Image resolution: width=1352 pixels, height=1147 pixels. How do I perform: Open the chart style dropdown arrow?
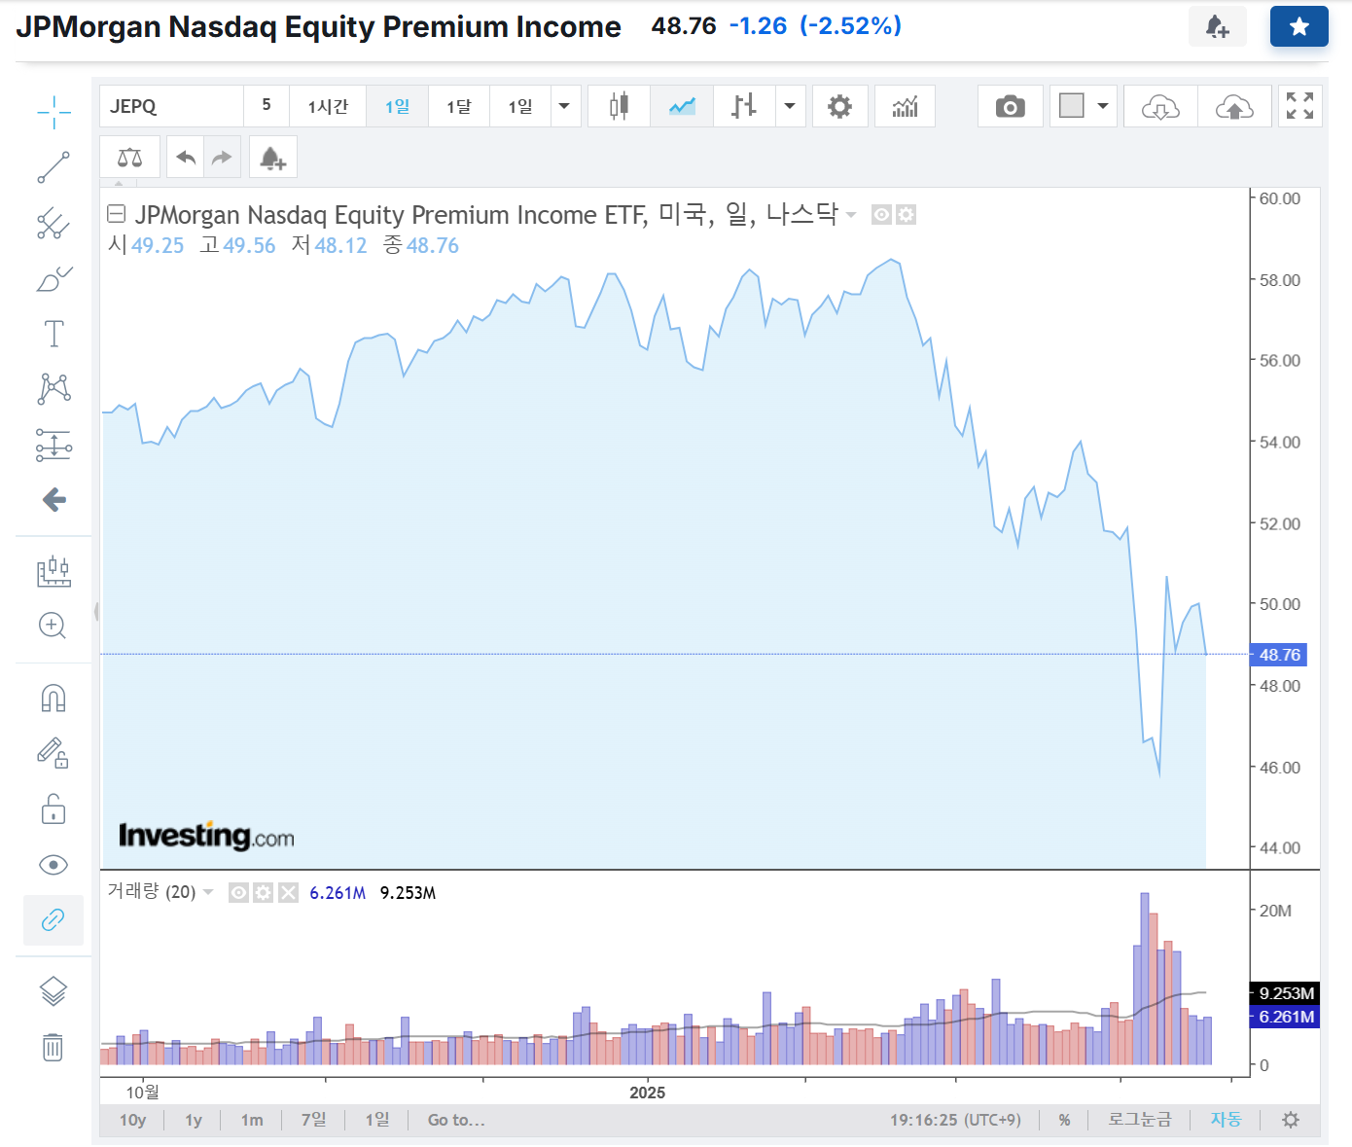pyautogui.click(x=790, y=106)
